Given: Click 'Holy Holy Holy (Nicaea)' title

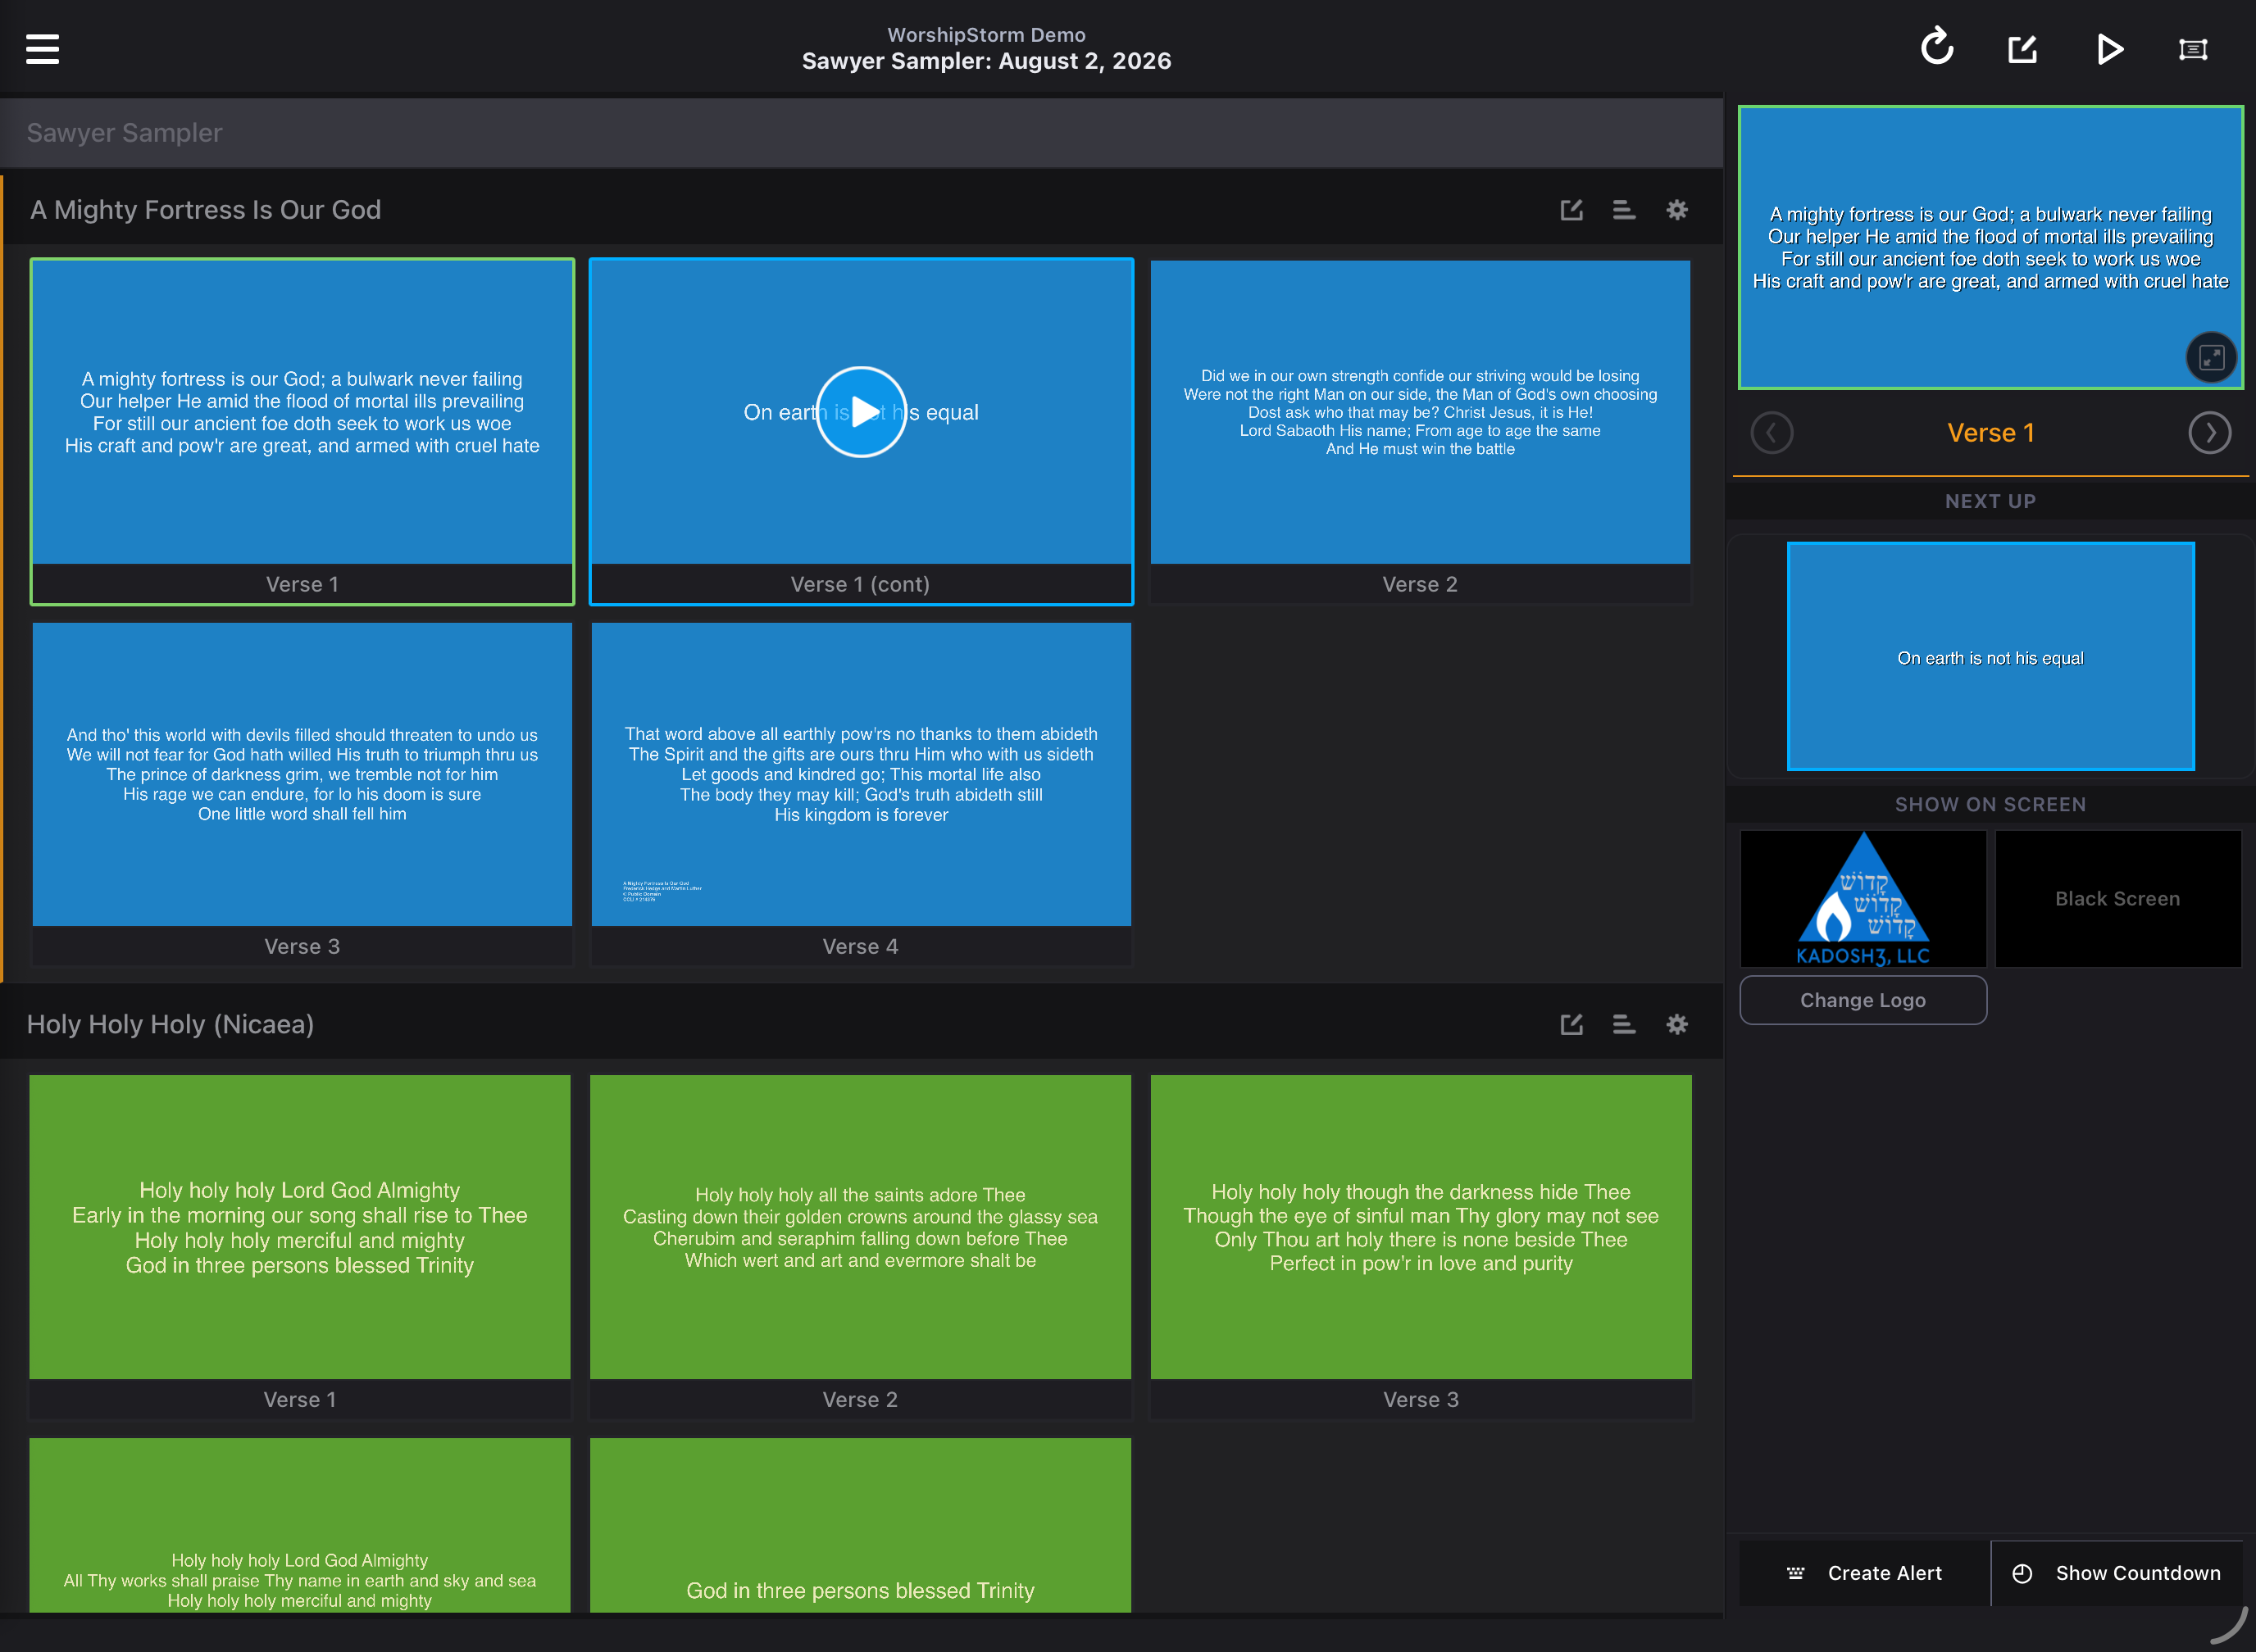Looking at the screenshot, I should point(170,1024).
